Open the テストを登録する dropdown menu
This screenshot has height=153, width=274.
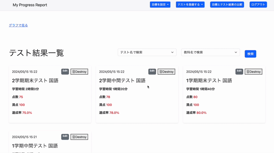coord(190,5)
